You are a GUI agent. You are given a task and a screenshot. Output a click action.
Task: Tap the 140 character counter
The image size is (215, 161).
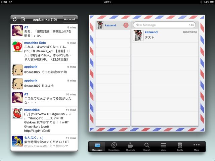(191, 25)
